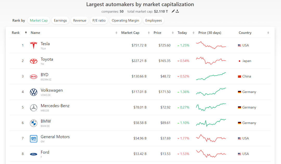Click the BYD logo icon
This screenshot has height=164, width=281.
[34, 76]
